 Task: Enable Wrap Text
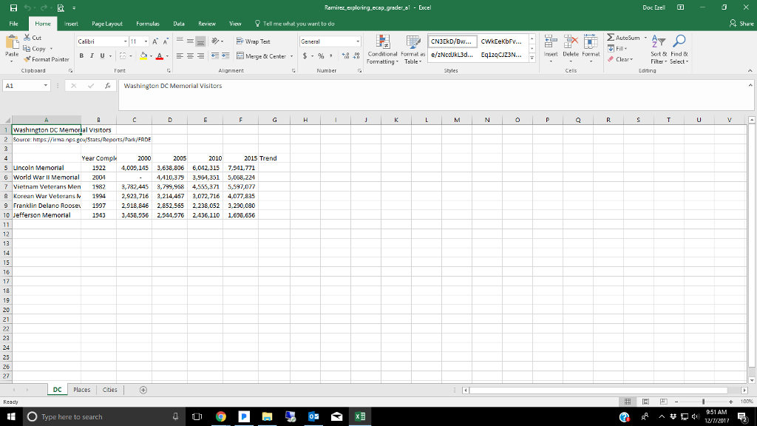(x=258, y=42)
